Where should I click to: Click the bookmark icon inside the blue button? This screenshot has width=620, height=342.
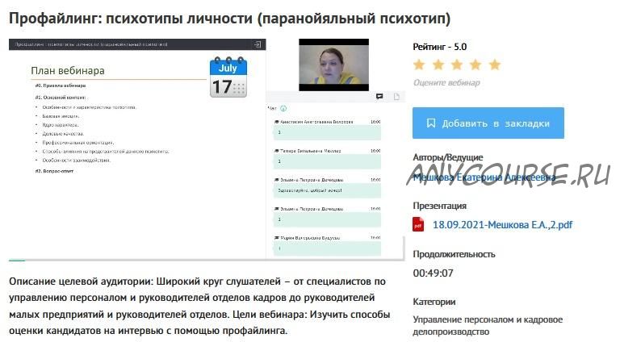click(x=431, y=123)
